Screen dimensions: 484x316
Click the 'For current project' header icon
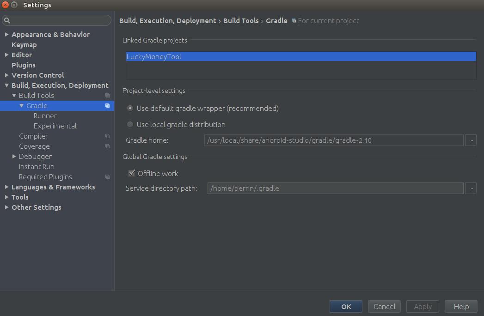(x=294, y=21)
